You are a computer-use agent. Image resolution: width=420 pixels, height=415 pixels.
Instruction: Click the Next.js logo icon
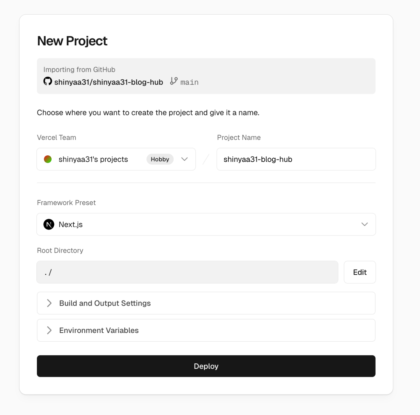tap(49, 224)
